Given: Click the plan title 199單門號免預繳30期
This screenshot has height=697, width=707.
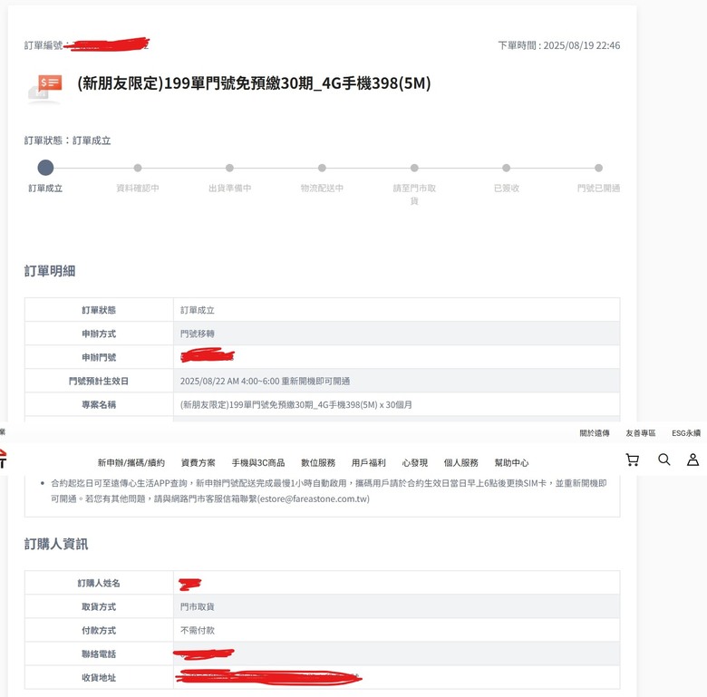Looking at the screenshot, I should [254, 83].
